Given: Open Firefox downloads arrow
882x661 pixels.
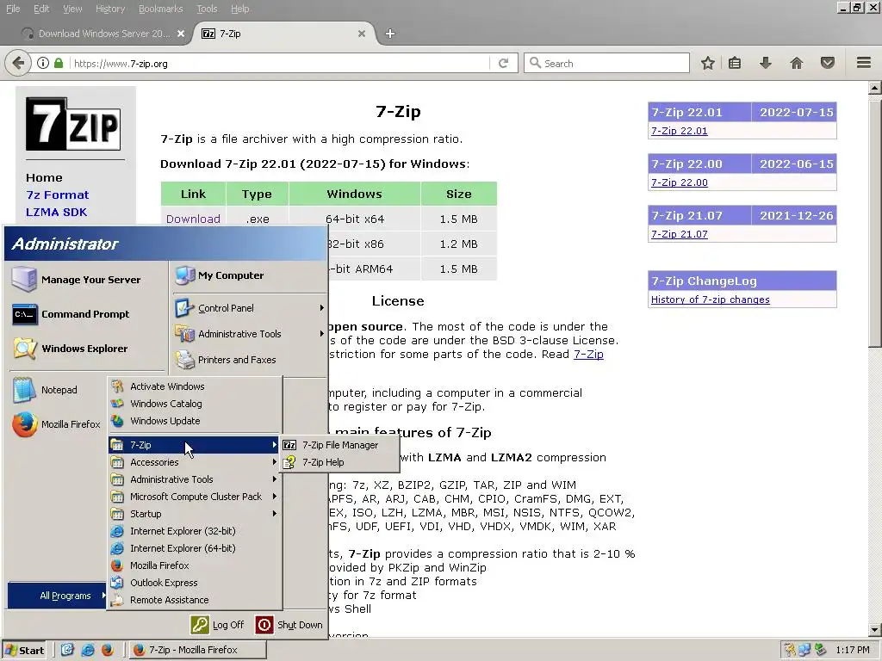Looking at the screenshot, I should pyautogui.click(x=765, y=63).
